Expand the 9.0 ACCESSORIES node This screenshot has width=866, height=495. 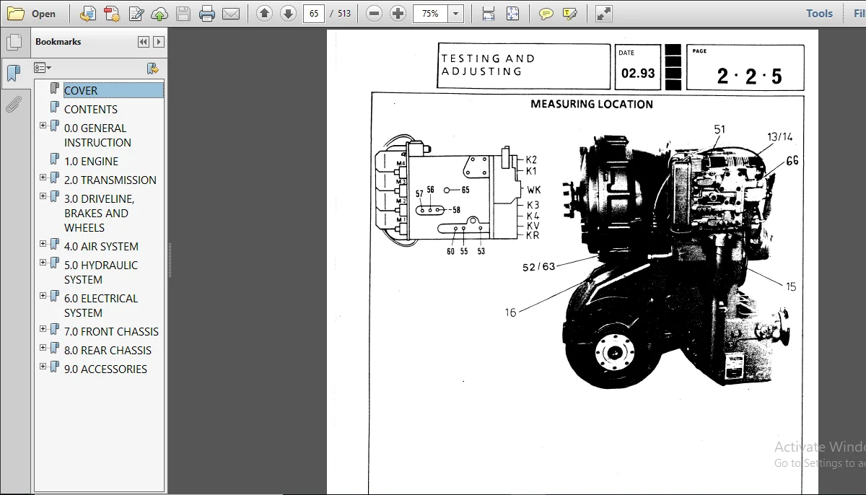43,367
